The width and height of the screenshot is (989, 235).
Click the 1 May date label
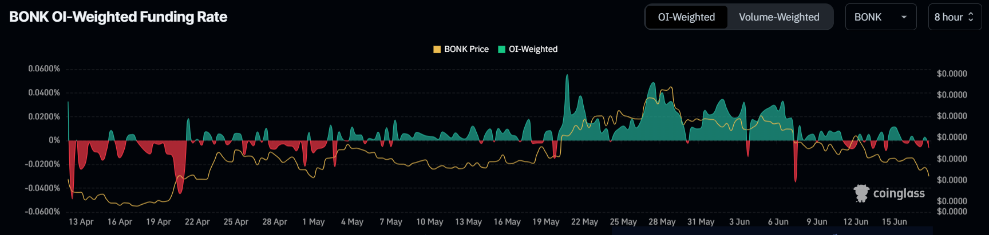pyautogui.click(x=314, y=222)
